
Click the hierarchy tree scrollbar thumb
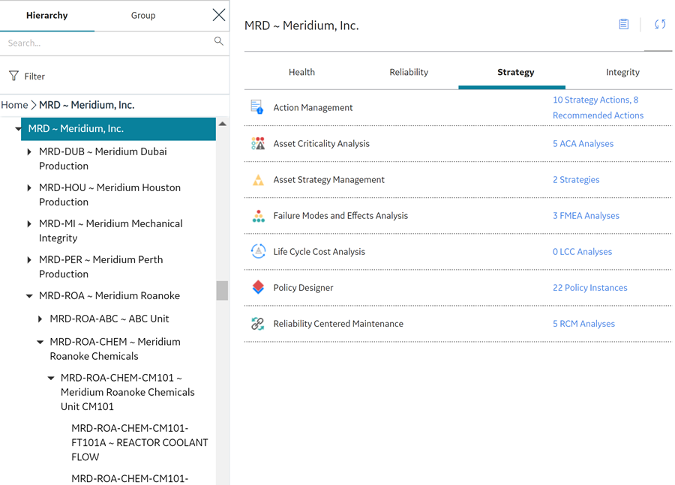click(x=222, y=291)
